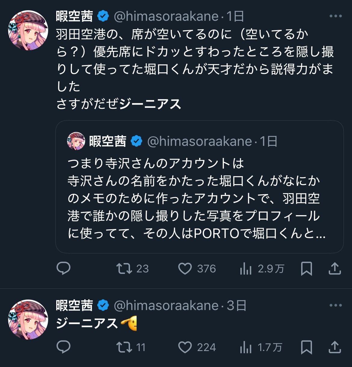Reply to the ジーニアス tweet
Image resolution: width=352 pixels, height=367 pixels.
[63, 347]
